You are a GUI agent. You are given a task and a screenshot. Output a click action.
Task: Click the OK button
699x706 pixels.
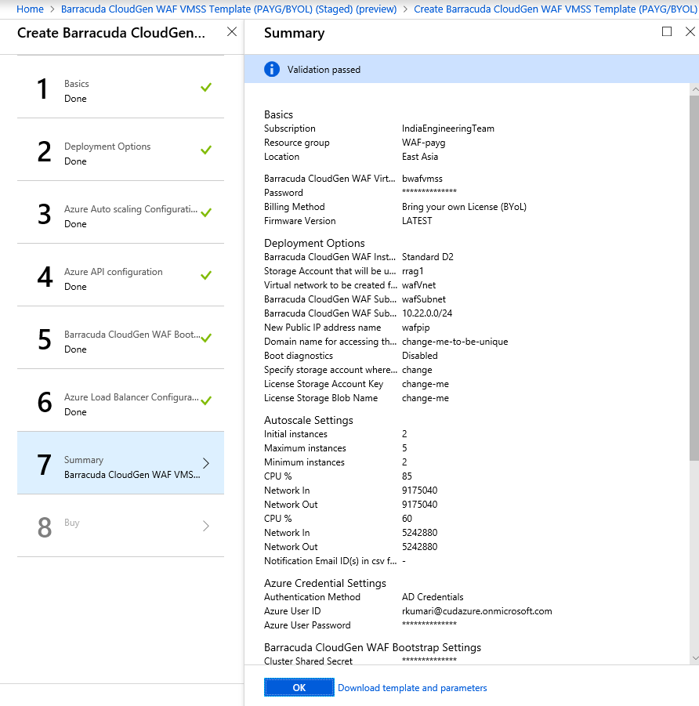tap(299, 687)
